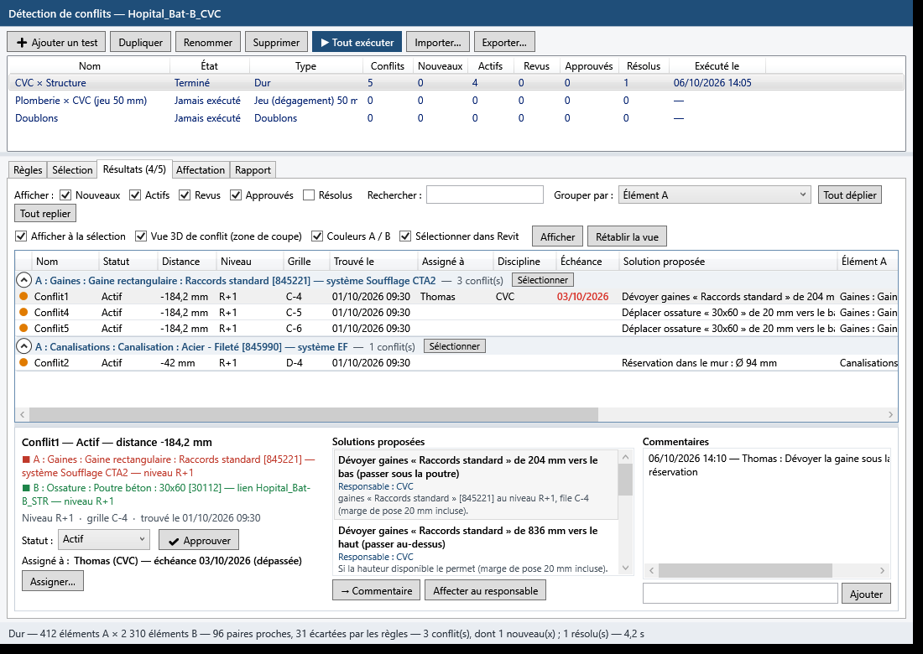Click the arrow Commentaire button
The image size is (923, 654).
coord(376,590)
